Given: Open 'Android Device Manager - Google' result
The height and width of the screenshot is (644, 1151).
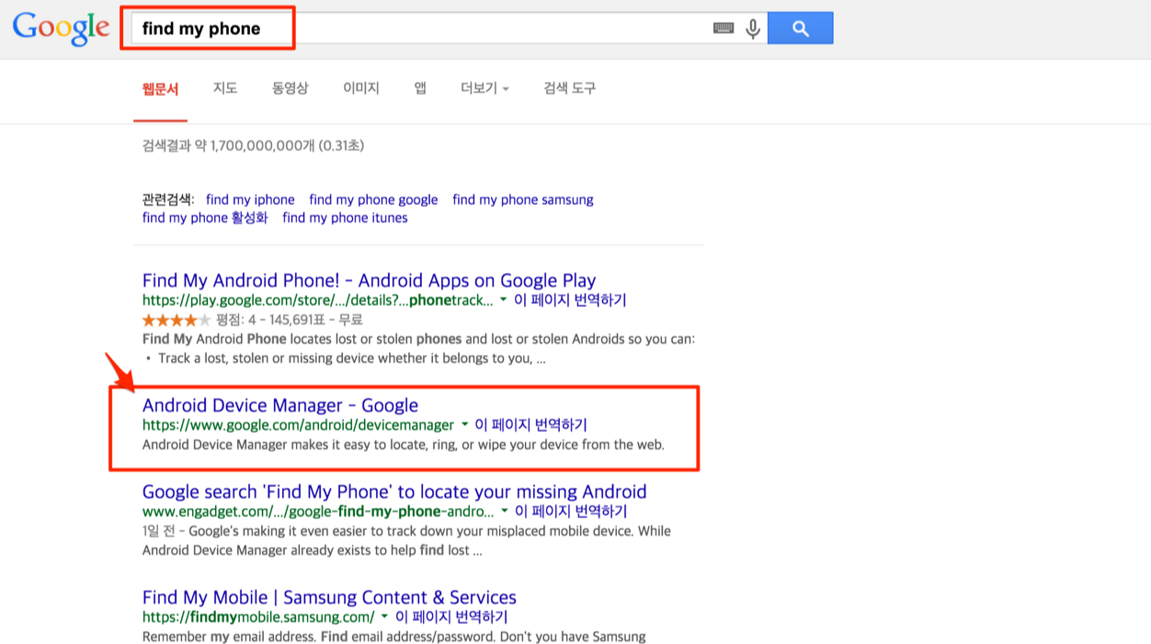Looking at the screenshot, I should [280, 405].
